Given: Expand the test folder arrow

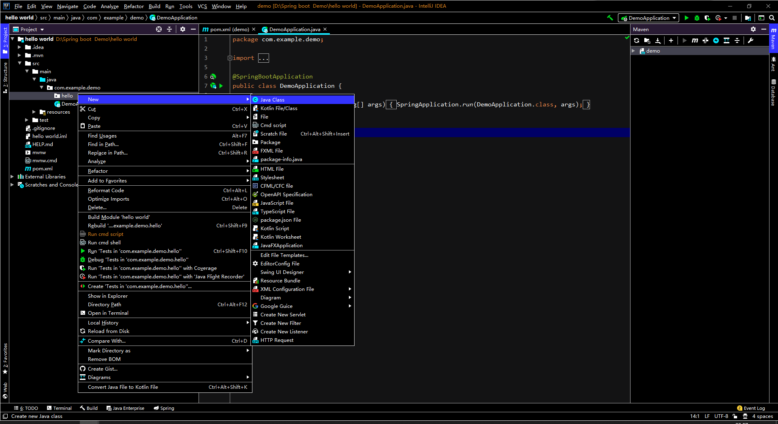Looking at the screenshot, I should 26,120.
